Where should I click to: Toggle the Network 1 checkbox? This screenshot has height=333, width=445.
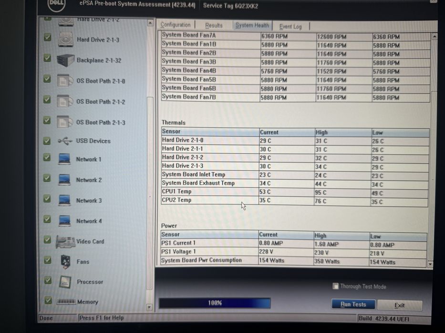click(47, 157)
